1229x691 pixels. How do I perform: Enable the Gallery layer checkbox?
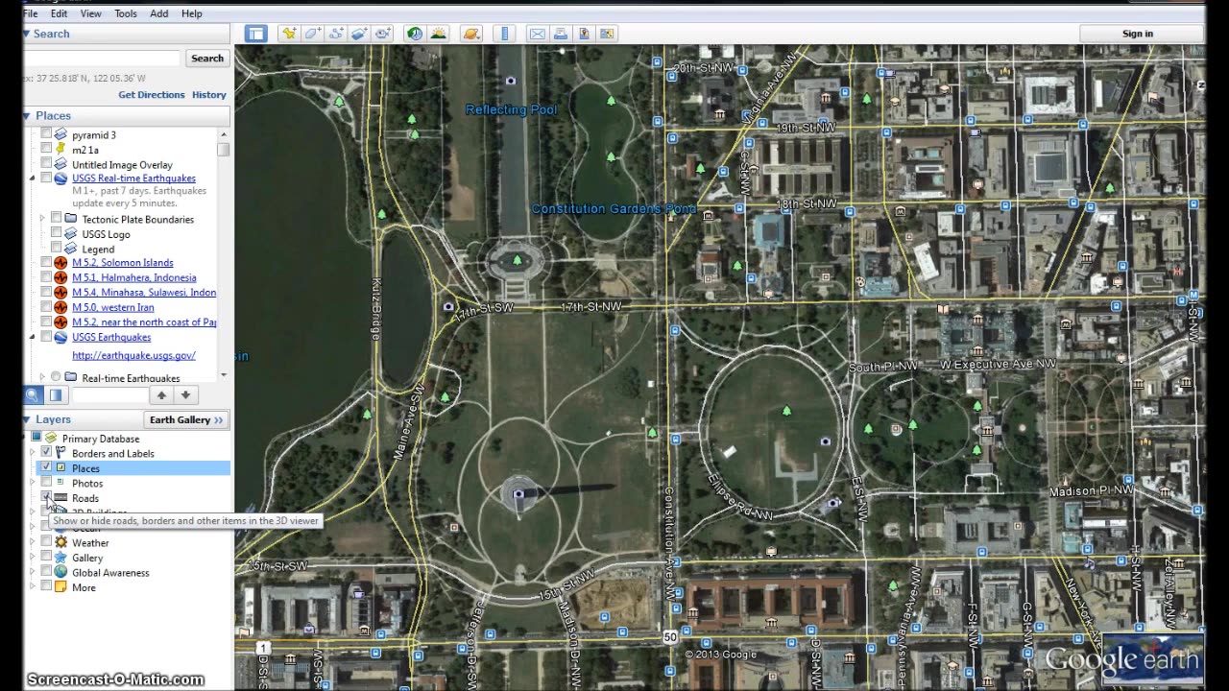(46, 557)
